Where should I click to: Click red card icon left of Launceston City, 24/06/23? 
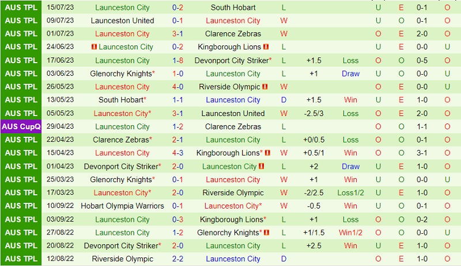coord(93,47)
